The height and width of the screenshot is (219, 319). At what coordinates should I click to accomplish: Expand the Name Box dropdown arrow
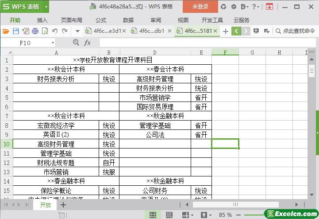[x=53, y=43]
